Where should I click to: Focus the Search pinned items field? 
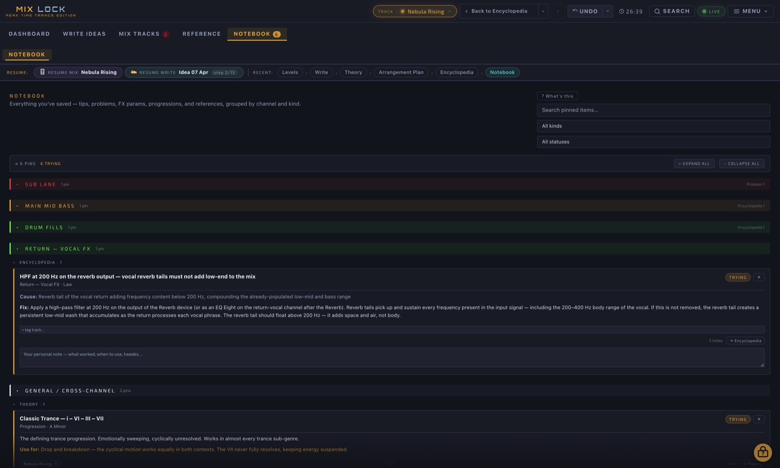653,110
